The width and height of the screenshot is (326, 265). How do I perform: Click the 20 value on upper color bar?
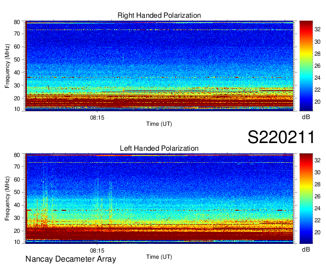pyautogui.click(x=317, y=102)
